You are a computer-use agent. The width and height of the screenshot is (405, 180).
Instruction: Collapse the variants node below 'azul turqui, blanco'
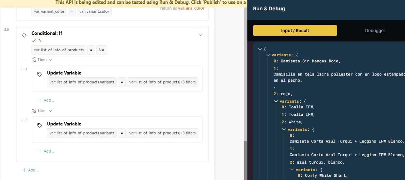point(292,169)
